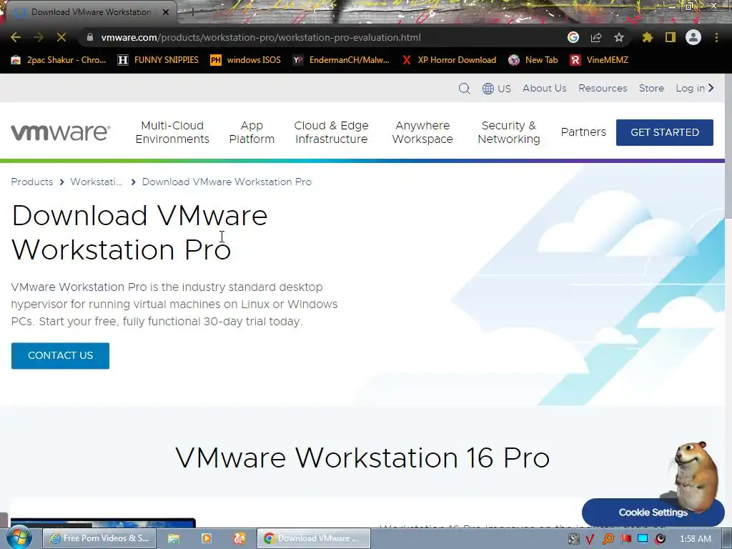Click the CONTACT US button

[60, 356]
